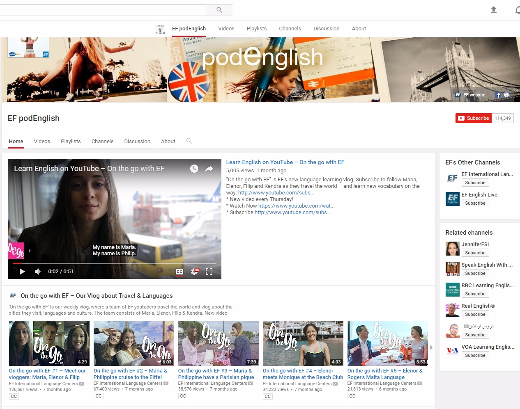Select the Home tab
The width and height of the screenshot is (520, 409).
click(16, 141)
